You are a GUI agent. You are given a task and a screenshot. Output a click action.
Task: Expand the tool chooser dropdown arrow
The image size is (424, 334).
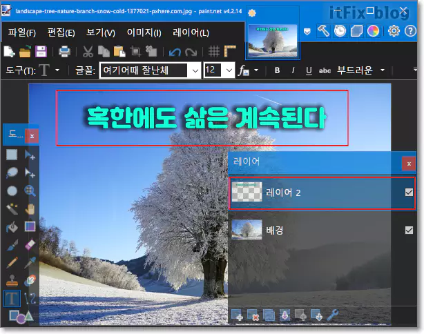[x=57, y=70]
